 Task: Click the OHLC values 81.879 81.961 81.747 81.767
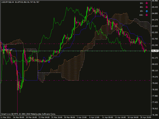pyautogui.click(x=27, y=2)
